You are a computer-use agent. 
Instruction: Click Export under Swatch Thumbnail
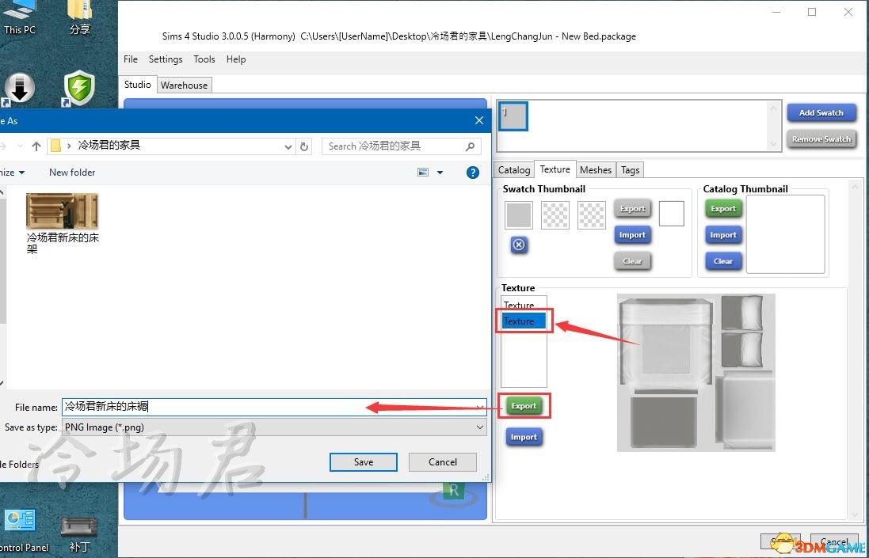pyautogui.click(x=632, y=209)
